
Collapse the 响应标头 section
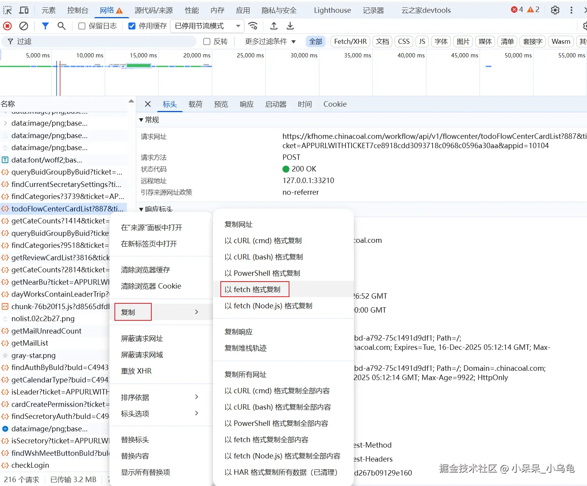click(156, 209)
